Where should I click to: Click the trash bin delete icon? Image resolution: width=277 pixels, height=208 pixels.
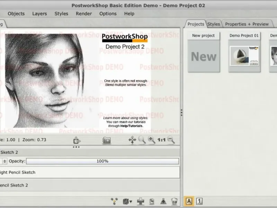(x=174, y=201)
